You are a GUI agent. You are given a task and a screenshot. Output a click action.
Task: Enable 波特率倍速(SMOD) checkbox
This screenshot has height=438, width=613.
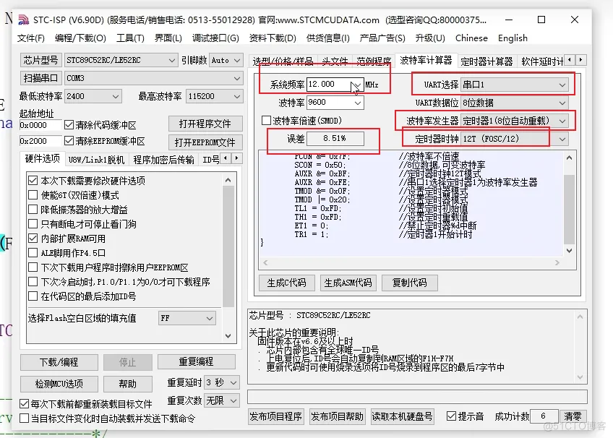coord(266,121)
